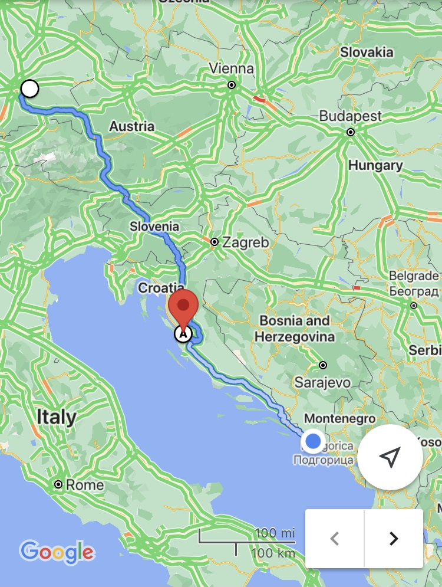Tap the Budapest city dot

(x=351, y=132)
